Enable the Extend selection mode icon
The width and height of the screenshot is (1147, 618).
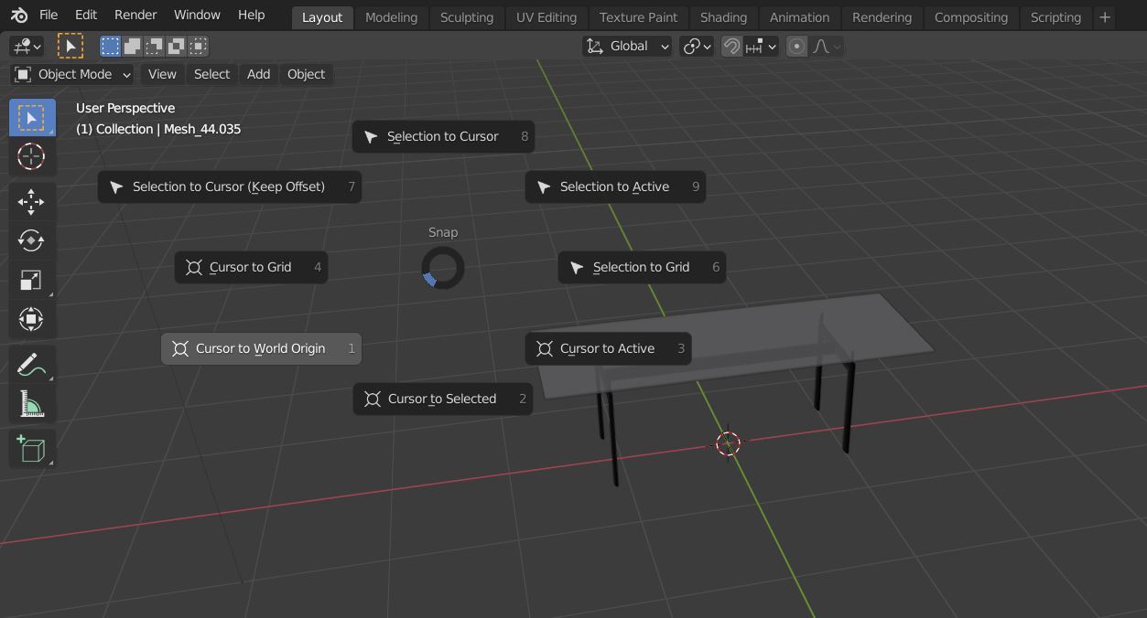point(133,46)
